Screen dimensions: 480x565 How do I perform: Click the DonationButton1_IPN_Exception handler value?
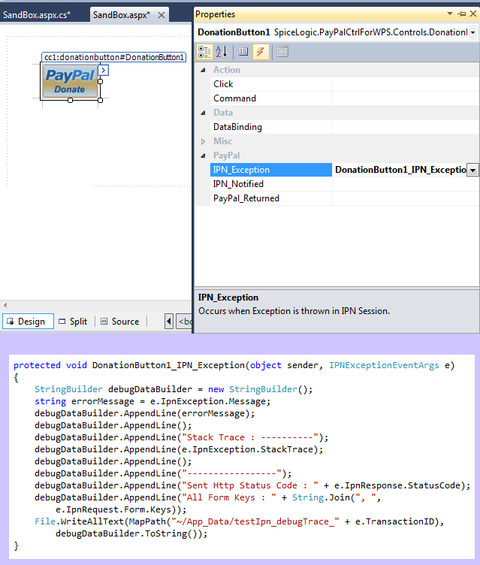[400, 170]
